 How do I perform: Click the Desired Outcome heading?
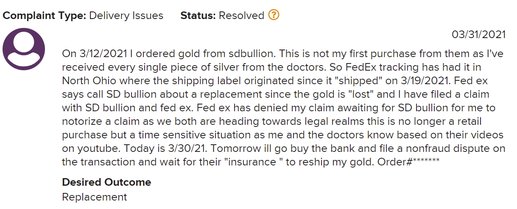click(x=106, y=182)
